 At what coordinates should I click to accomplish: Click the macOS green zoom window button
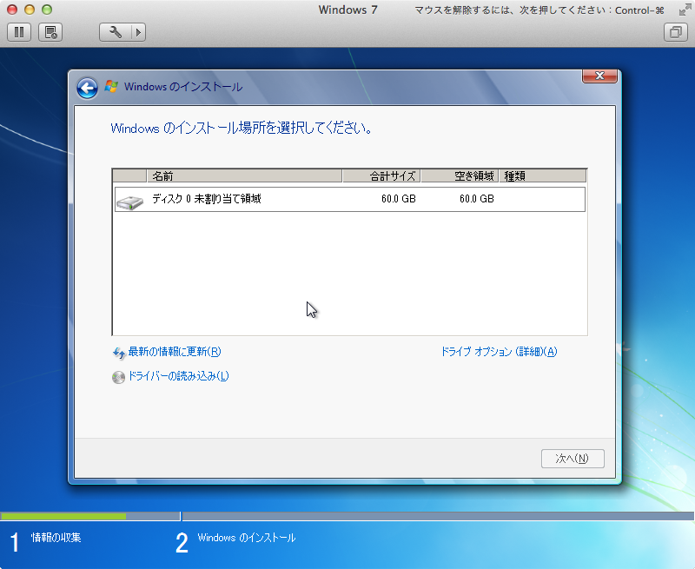(47, 10)
